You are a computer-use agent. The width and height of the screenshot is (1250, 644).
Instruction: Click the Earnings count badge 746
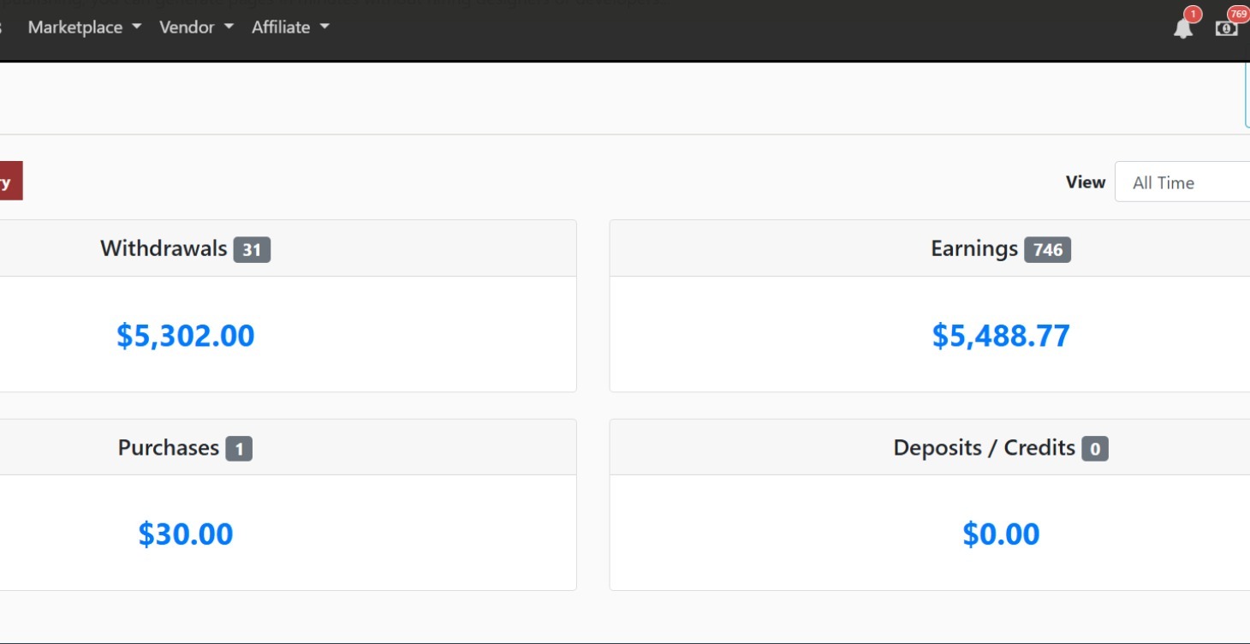pos(1047,249)
